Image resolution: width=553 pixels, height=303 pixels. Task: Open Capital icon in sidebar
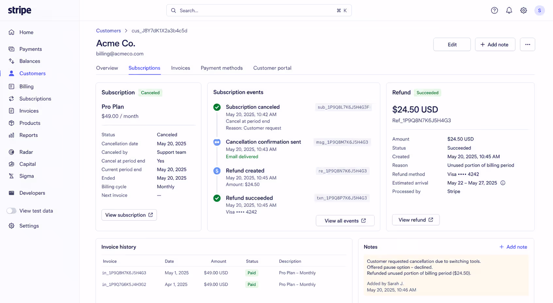(x=11, y=164)
